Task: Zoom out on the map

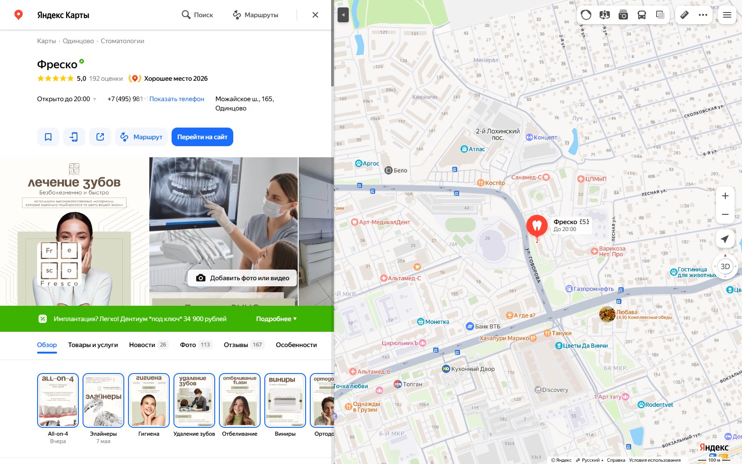Action: (725, 214)
